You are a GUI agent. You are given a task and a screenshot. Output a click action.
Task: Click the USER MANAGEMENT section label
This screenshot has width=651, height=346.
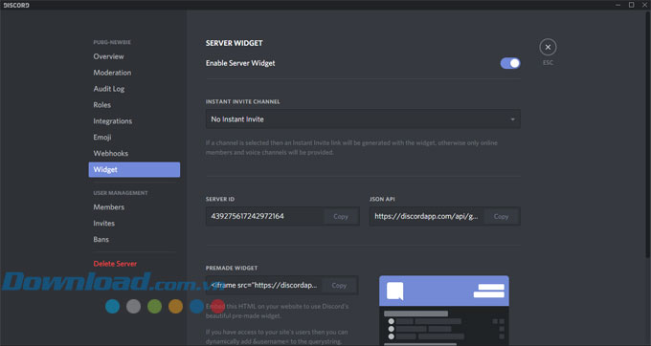click(x=121, y=193)
